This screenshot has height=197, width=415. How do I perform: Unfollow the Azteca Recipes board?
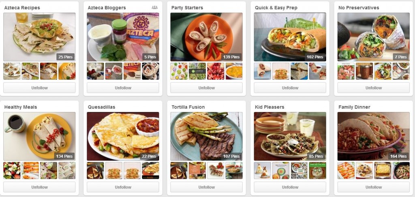click(x=39, y=88)
